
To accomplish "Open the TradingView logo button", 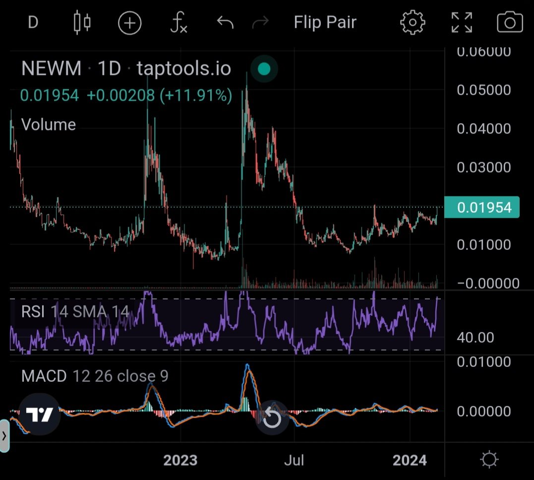I will (x=40, y=414).
